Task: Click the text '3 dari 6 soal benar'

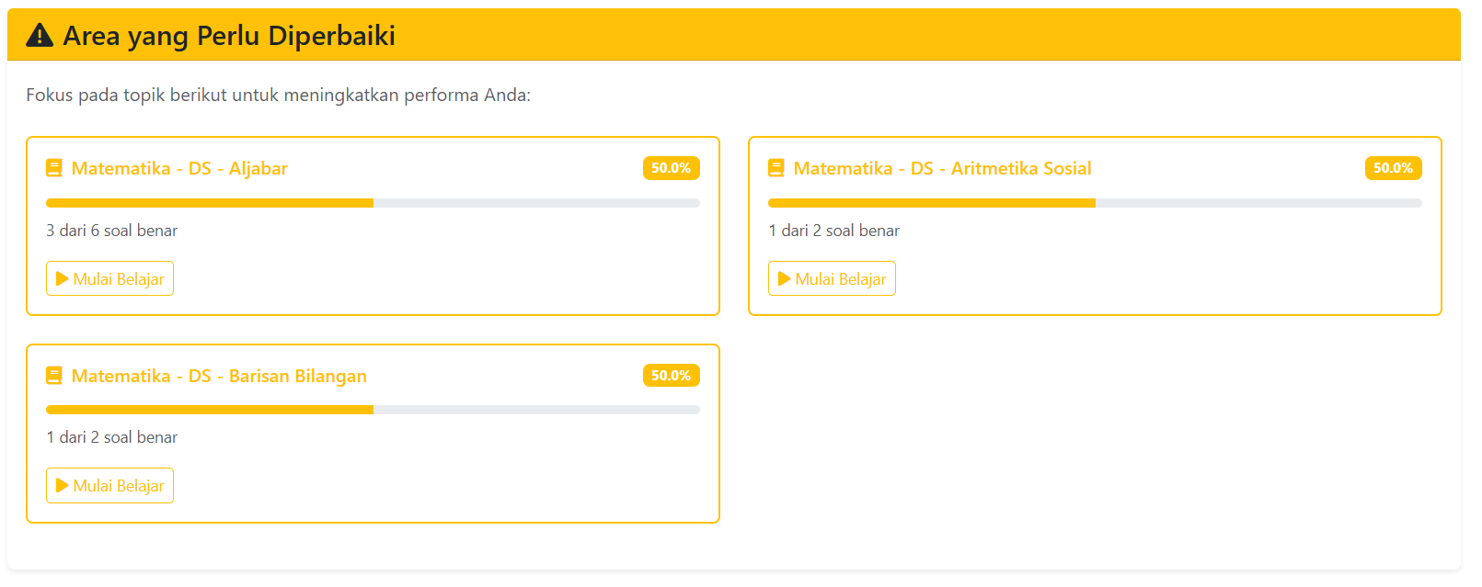Action: pyautogui.click(x=112, y=231)
